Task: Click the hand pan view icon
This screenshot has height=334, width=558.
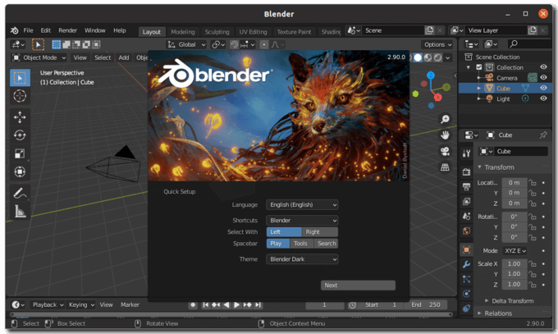Action: pyautogui.click(x=445, y=135)
